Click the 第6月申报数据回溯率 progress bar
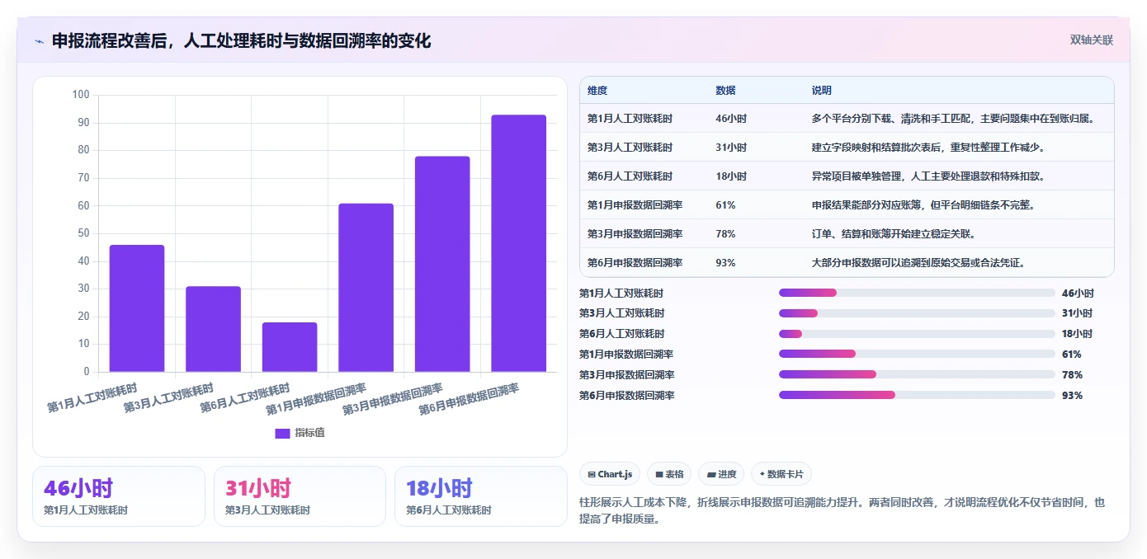Viewport: 1147px width, 559px height. tap(917, 395)
